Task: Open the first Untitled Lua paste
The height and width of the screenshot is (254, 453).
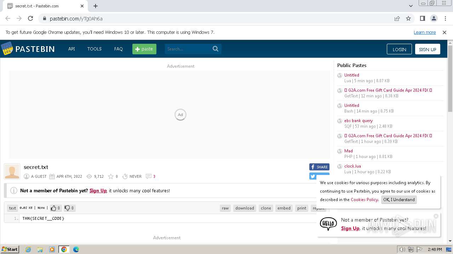Action: coord(352,75)
